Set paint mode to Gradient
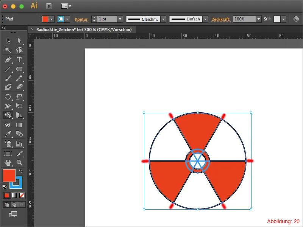 tap(14, 196)
